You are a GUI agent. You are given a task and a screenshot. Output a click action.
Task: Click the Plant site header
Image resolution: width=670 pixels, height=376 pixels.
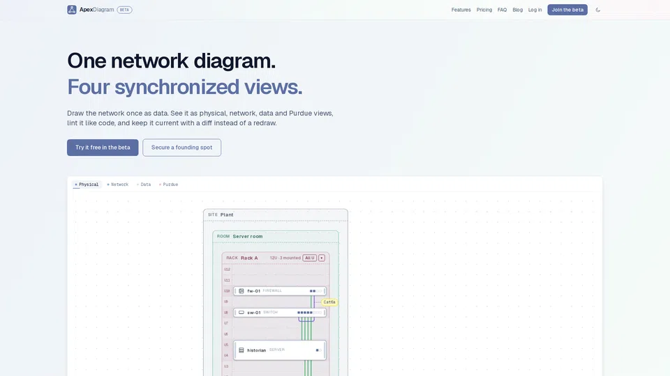(x=276, y=215)
